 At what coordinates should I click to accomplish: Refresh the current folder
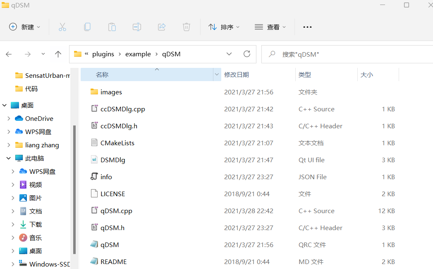point(247,54)
